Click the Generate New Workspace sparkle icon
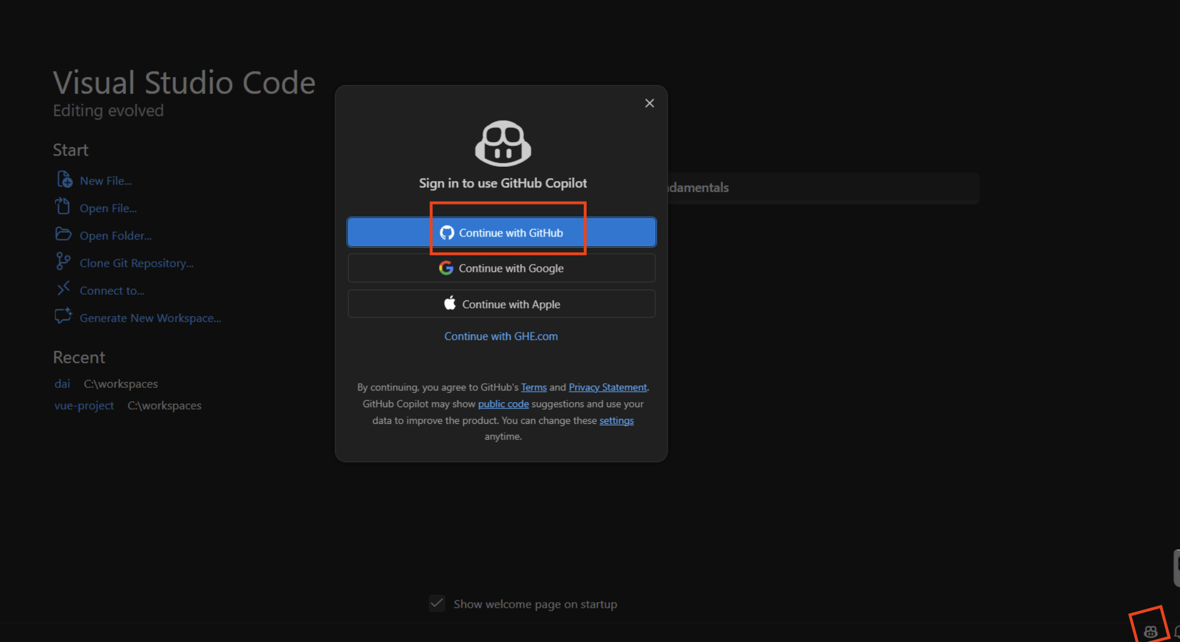The height and width of the screenshot is (642, 1180). pyautogui.click(x=63, y=316)
